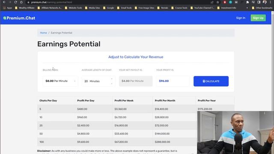Click the teal round extension icon

coord(230,2)
